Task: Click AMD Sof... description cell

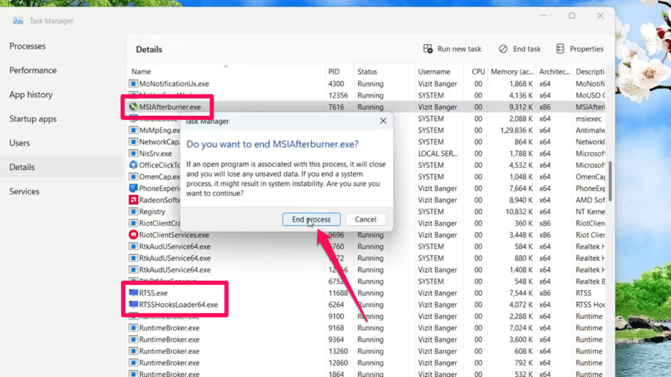Action: (590, 200)
